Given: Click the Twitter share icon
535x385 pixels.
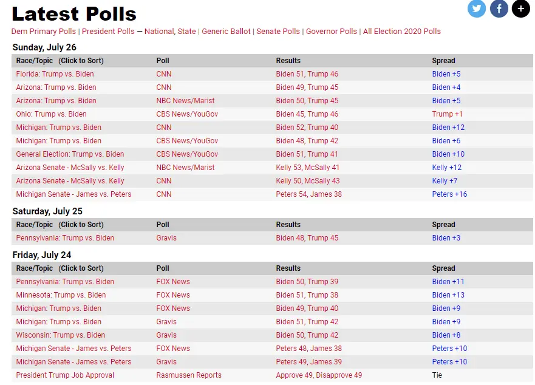Looking at the screenshot, I should coord(477,9).
